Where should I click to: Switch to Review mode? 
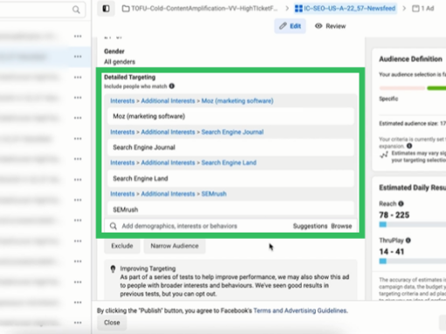(331, 26)
